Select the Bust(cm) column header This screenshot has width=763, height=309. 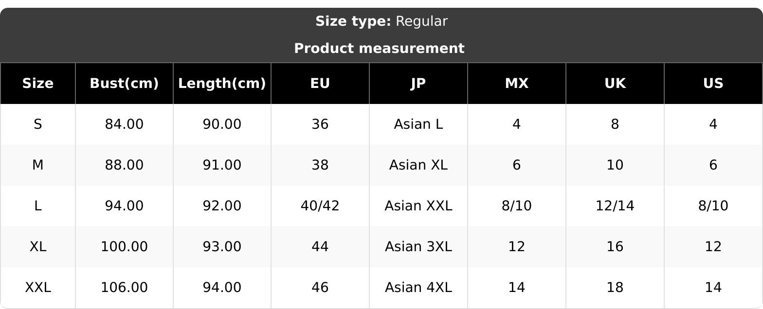coord(124,84)
